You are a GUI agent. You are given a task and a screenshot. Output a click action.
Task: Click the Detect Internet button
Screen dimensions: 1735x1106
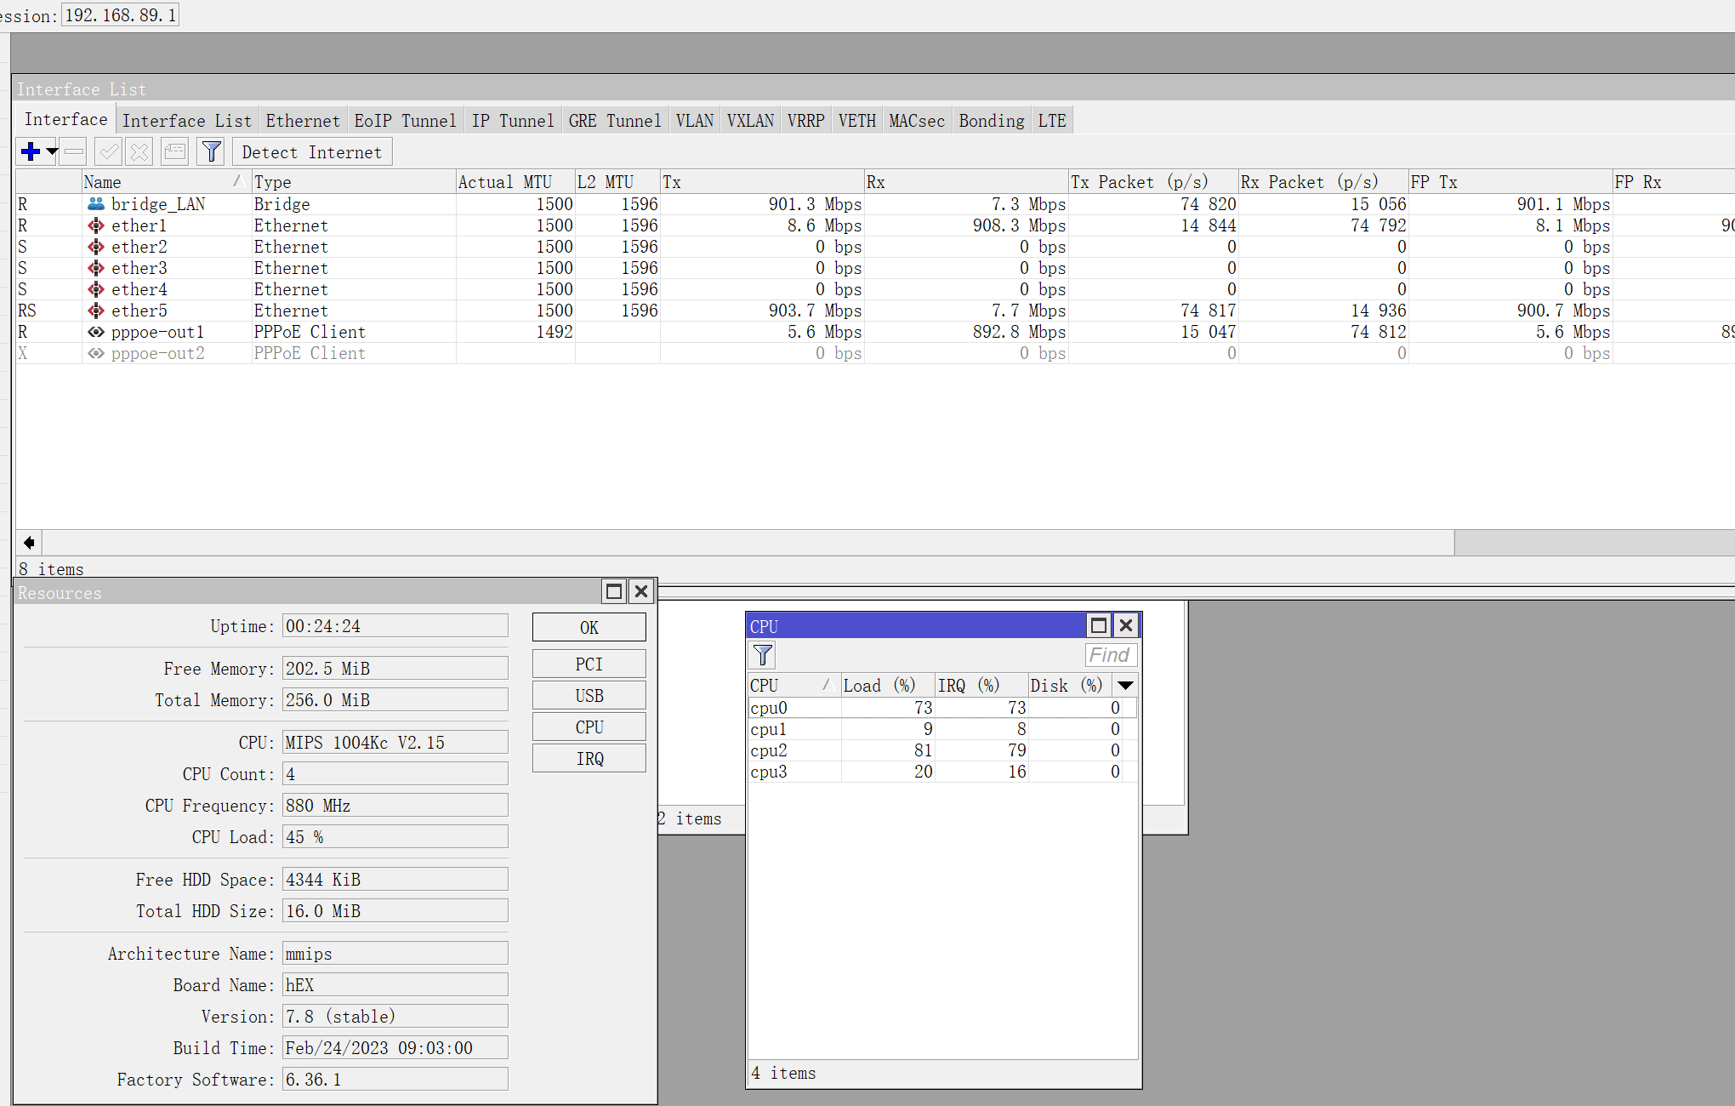pyautogui.click(x=311, y=152)
